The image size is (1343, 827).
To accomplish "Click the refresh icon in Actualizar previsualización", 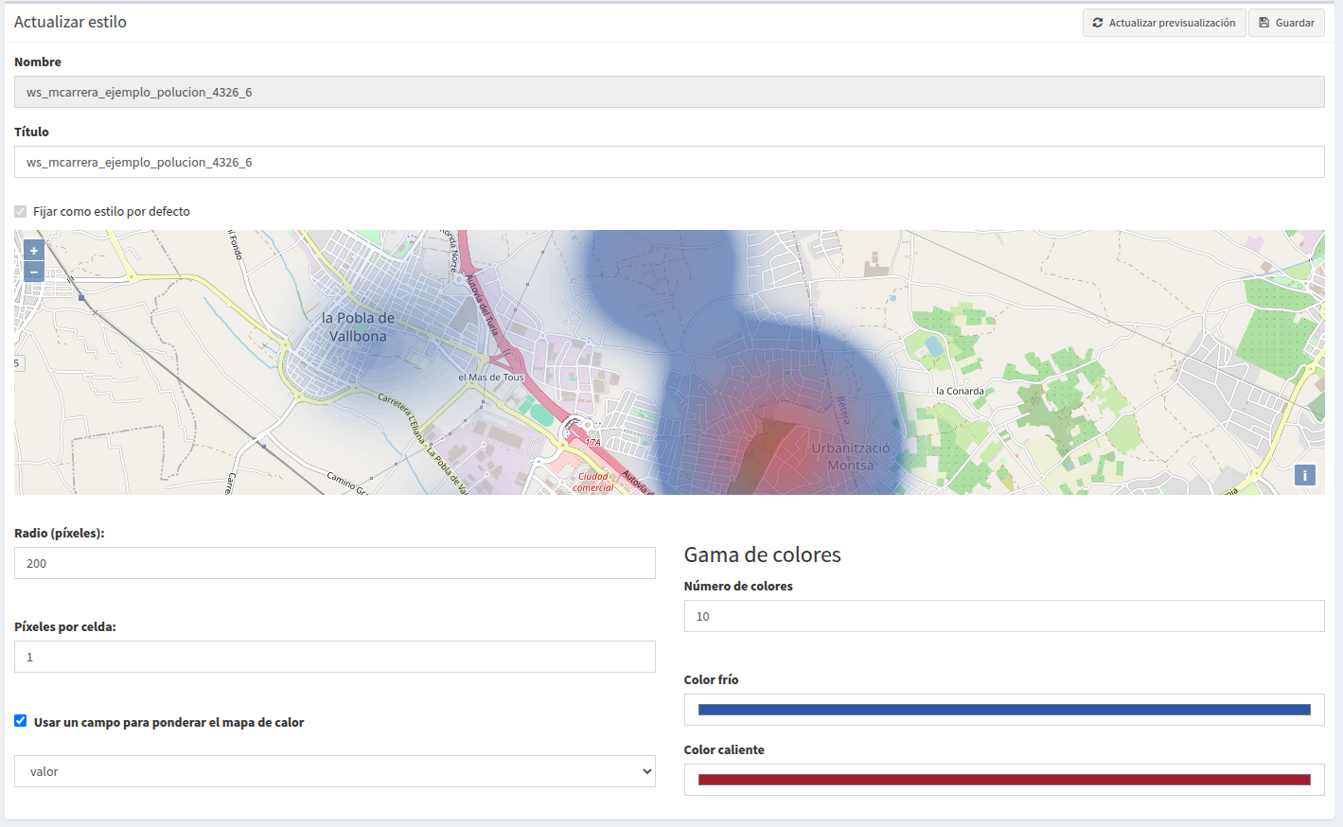I will [x=1098, y=23].
